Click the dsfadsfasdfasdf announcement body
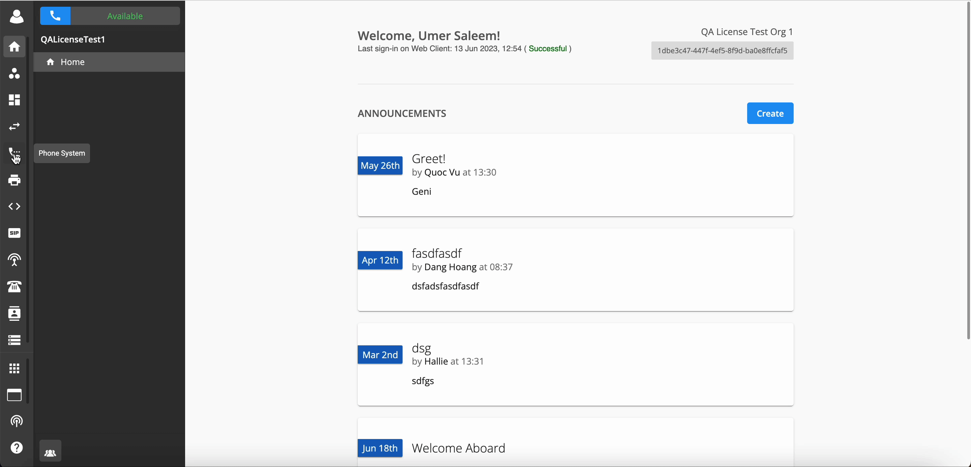971x467 pixels. tap(445, 286)
